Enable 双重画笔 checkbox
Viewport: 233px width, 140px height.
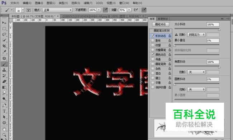(x=153, y=50)
